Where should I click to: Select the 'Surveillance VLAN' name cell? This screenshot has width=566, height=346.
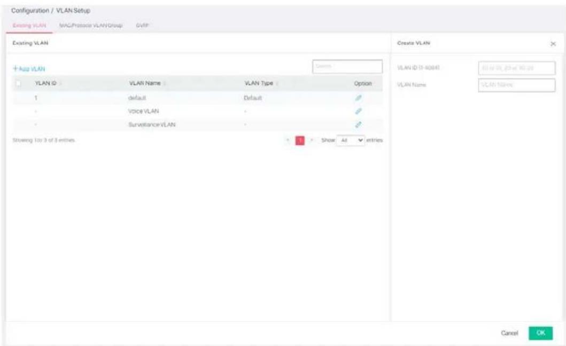[152, 124]
